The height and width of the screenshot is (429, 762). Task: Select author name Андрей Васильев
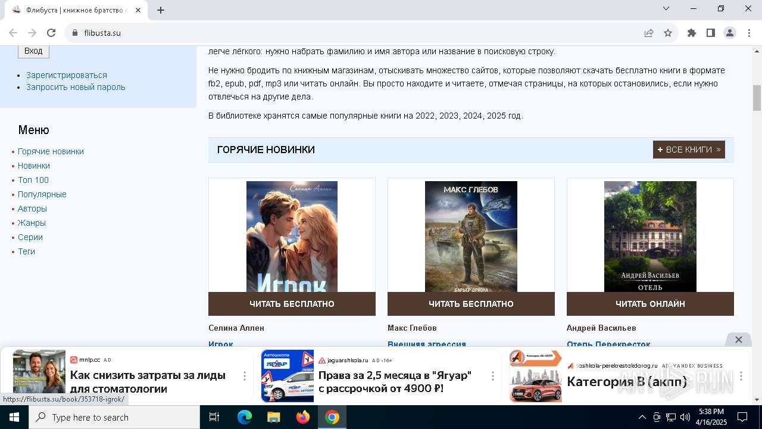pyautogui.click(x=601, y=328)
